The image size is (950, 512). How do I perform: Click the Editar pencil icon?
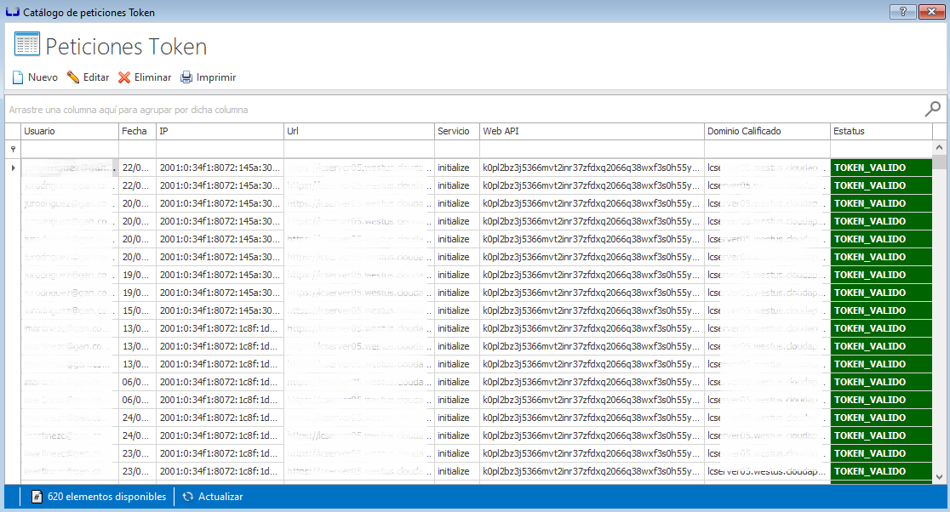click(73, 77)
